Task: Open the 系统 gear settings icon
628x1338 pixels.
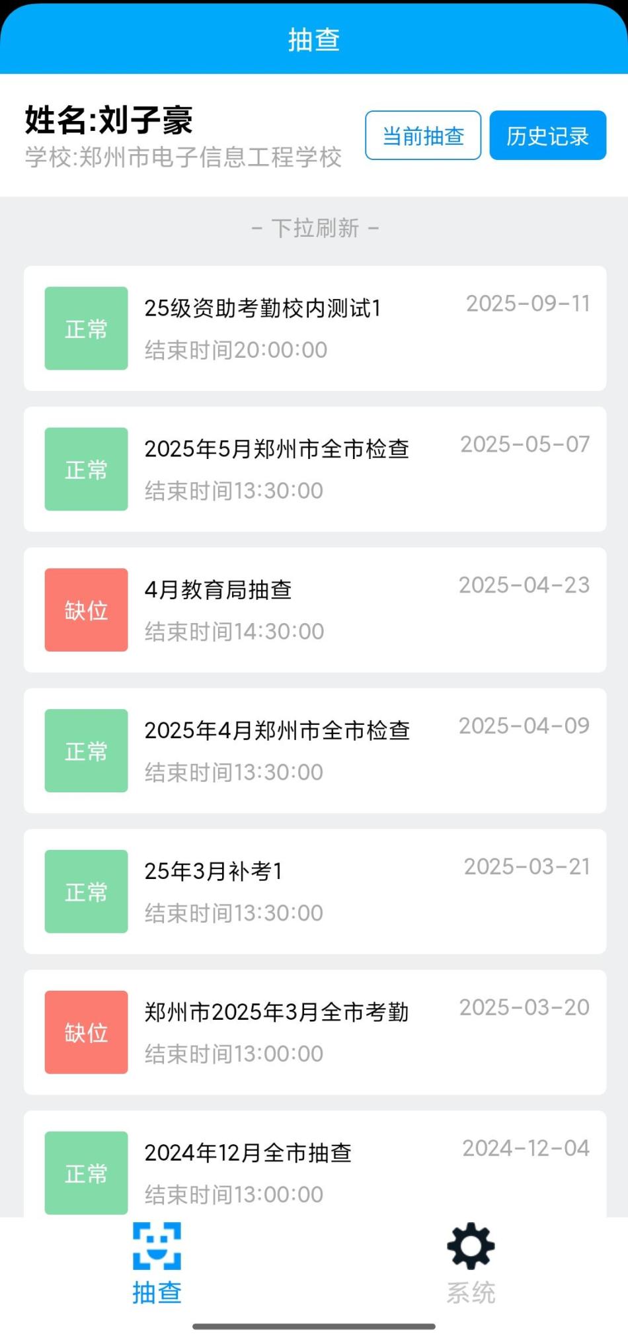Action: pyautogui.click(x=471, y=1246)
